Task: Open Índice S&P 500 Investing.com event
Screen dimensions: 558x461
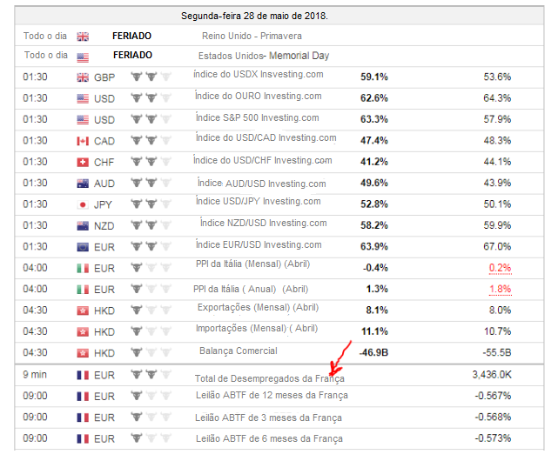Action: (257, 117)
